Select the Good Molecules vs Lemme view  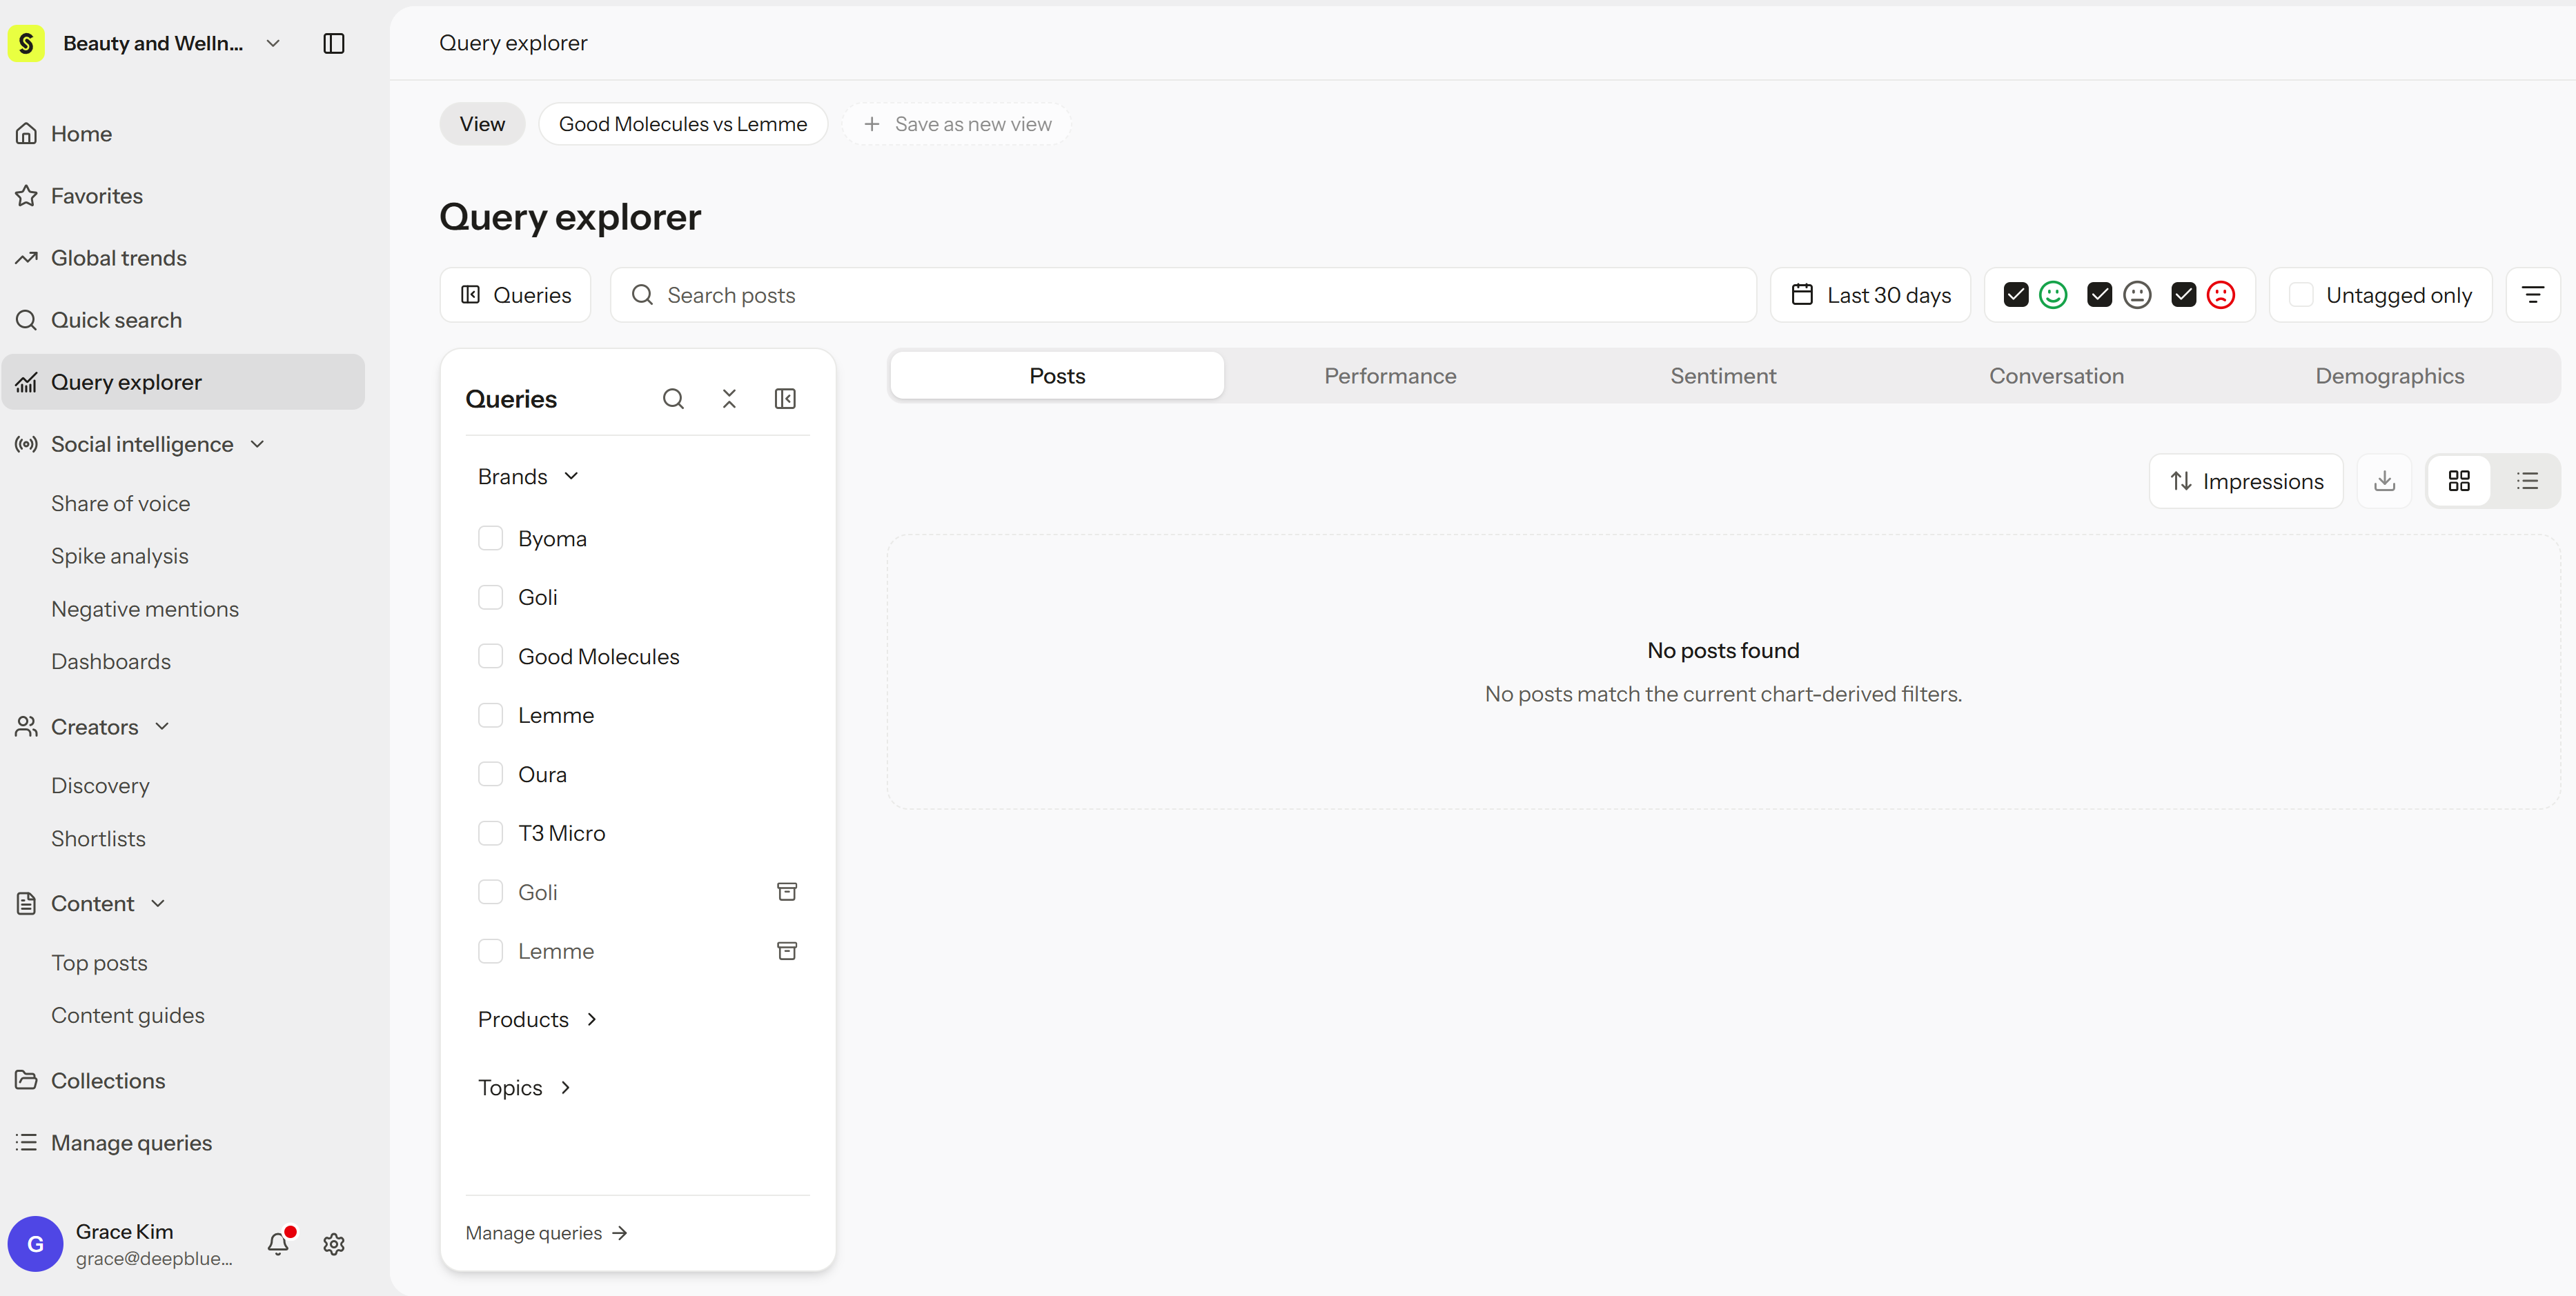[683, 124]
